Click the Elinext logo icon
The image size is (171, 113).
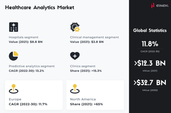153,5
